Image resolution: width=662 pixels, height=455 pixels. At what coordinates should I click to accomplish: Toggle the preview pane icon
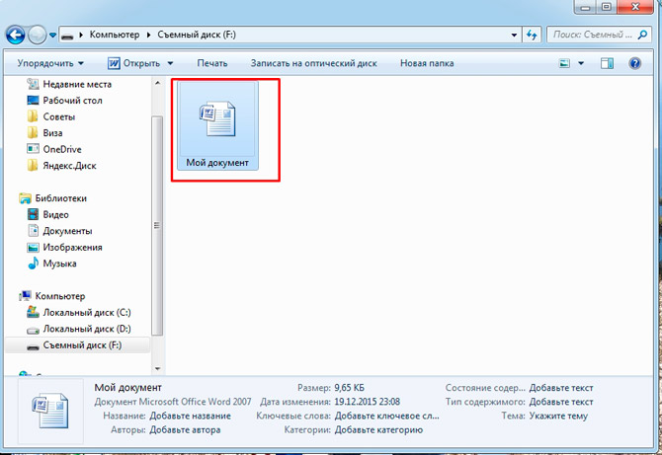pyautogui.click(x=609, y=63)
